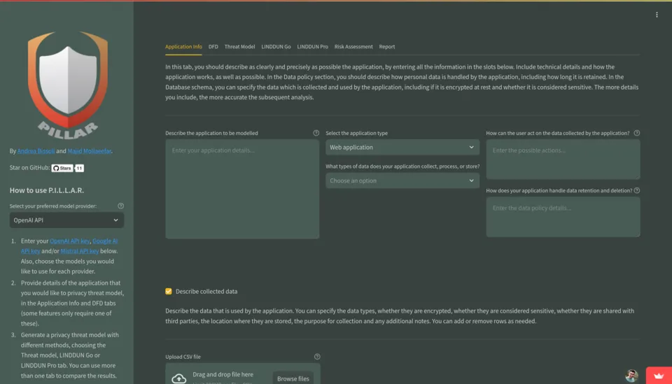Viewport: 672px width, 384px height.
Task: Focus the data policy details text area
Action: (563, 217)
